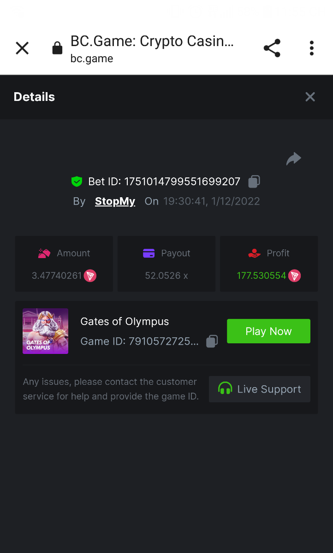
Task: Click the Payout card icon
Action: click(x=149, y=253)
